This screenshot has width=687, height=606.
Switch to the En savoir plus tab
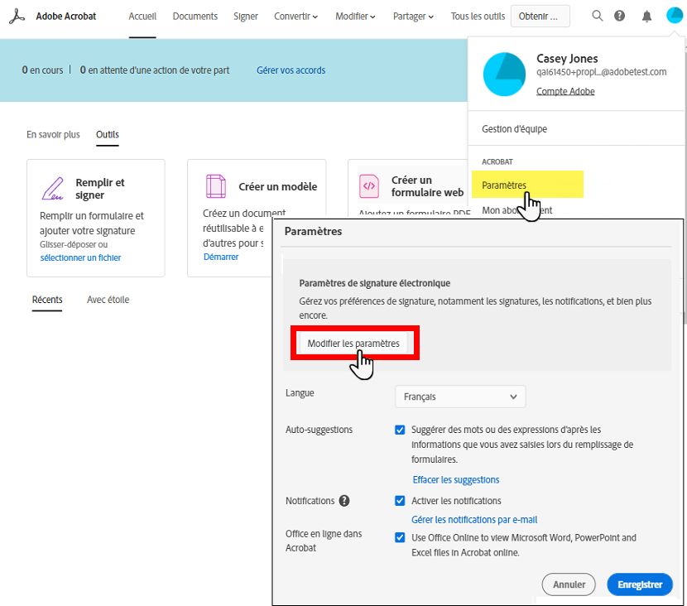click(53, 134)
